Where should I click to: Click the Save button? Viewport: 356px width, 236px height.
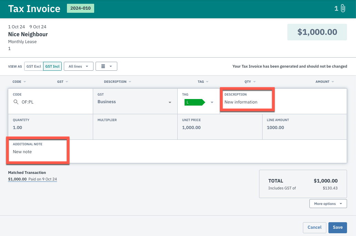coord(338,227)
